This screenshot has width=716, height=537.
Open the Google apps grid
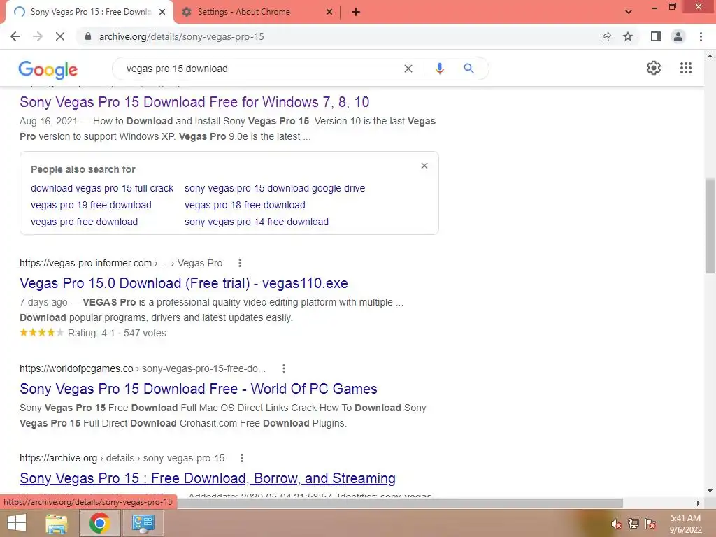686,68
